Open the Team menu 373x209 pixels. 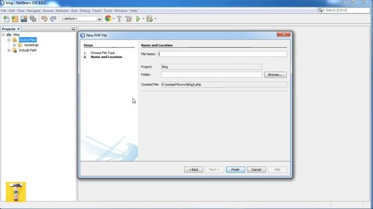click(97, 10)
